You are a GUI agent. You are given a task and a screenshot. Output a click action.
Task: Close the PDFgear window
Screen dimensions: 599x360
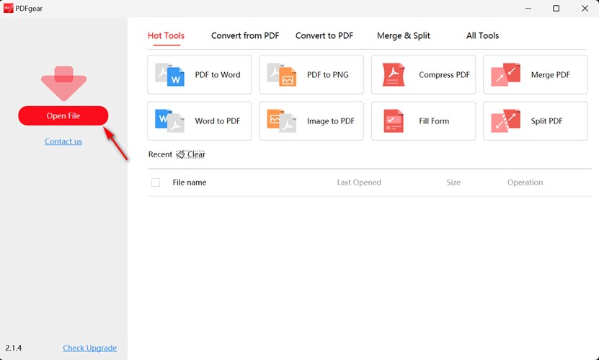coord(585,8)
